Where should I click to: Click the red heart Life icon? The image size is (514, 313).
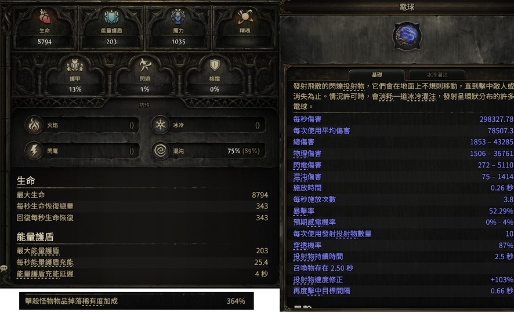[x=45, y=17]
